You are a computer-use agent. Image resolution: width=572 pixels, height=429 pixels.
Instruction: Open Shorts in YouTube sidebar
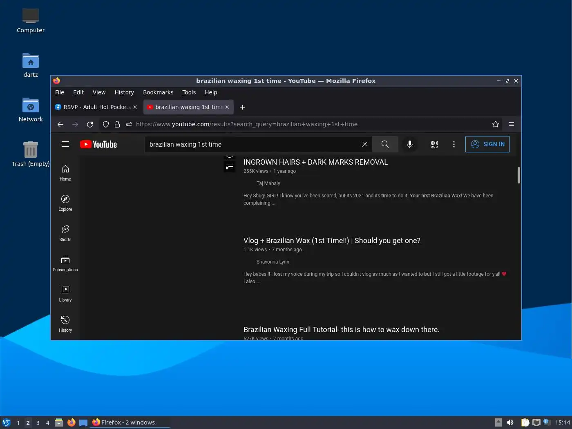point(65,233)
